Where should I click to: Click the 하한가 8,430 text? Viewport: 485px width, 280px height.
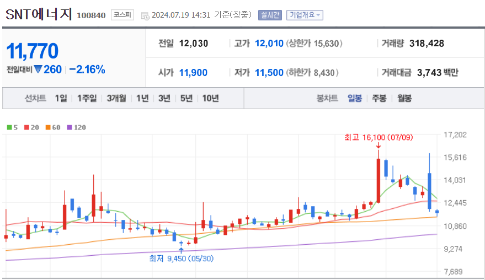(x=312, y=73)
